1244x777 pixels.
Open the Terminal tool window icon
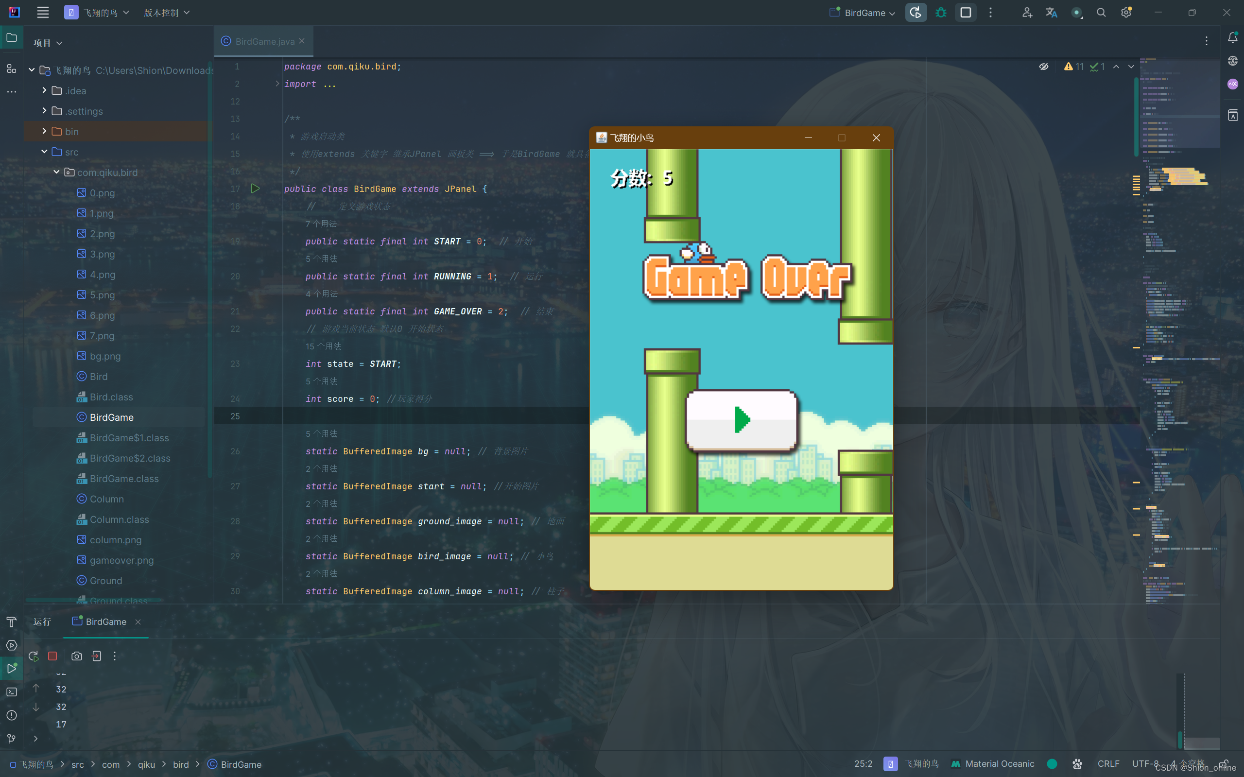[11, 691]
